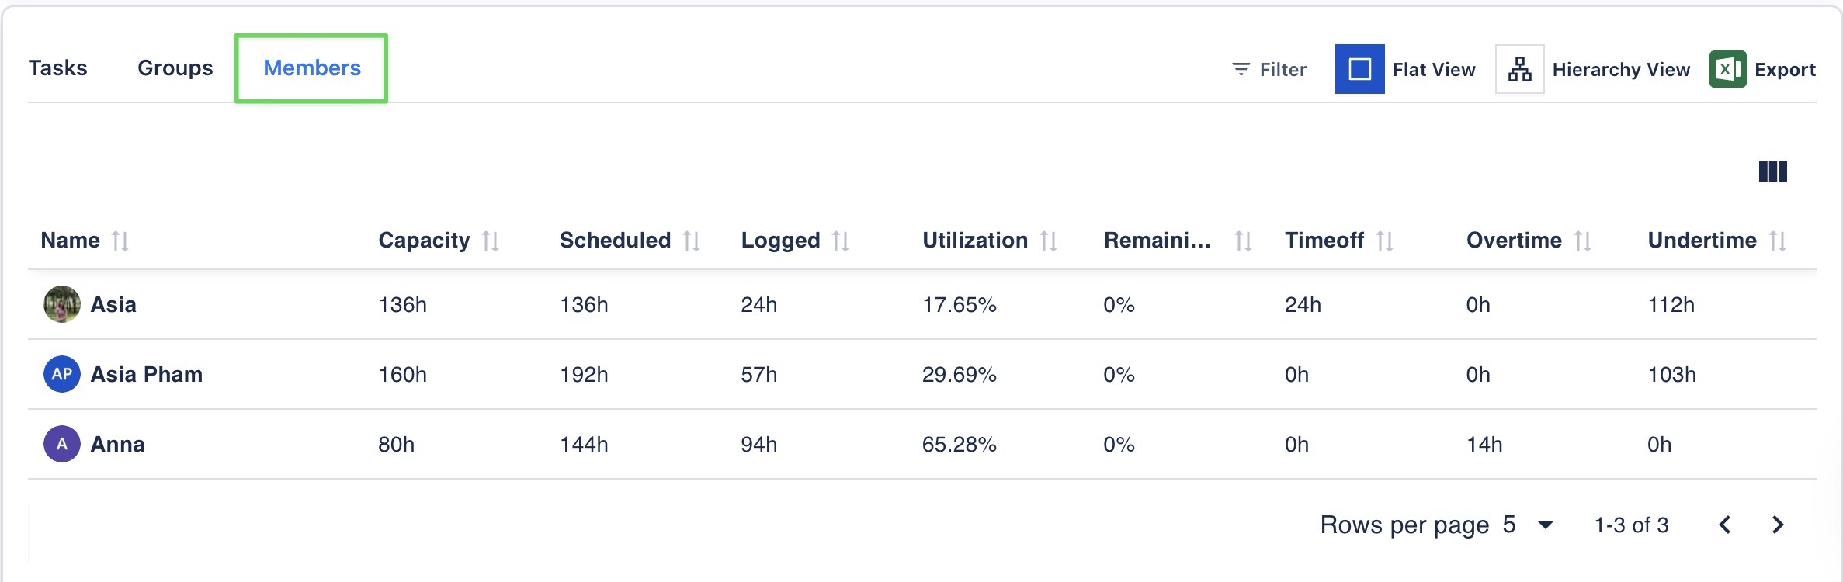1843x582 pixels.
Task: Sort the Scheduled column
Action: [692, 241]
